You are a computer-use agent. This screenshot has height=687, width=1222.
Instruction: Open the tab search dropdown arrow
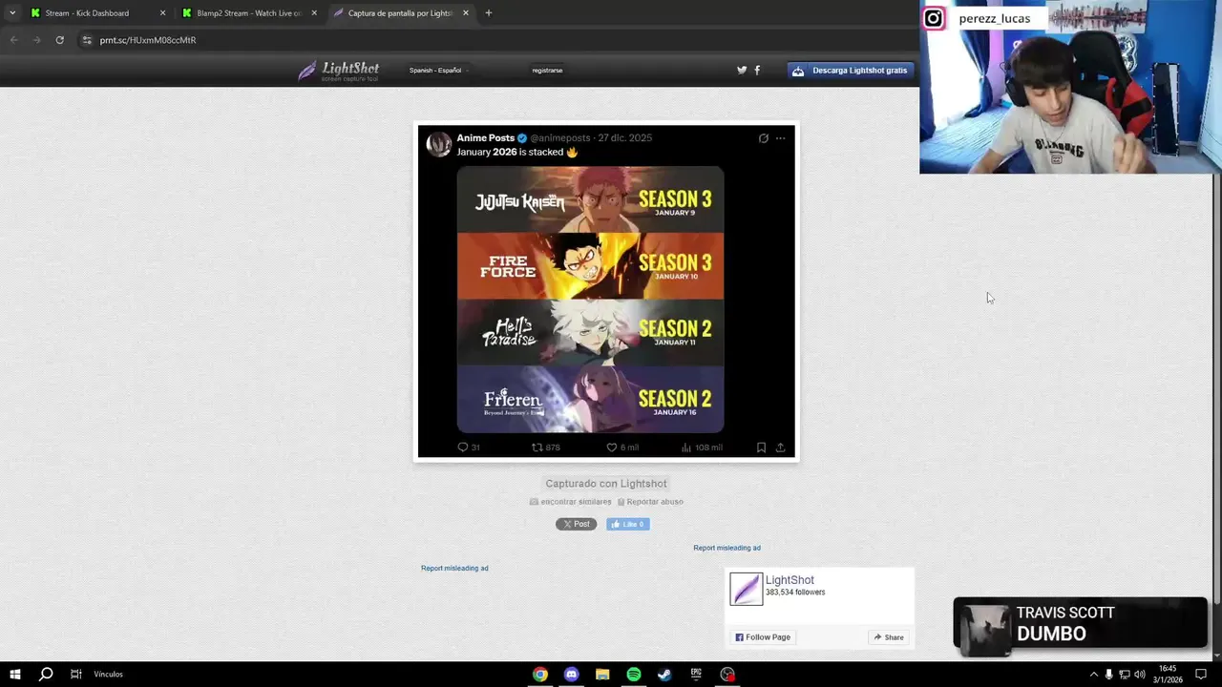point(11,13)
